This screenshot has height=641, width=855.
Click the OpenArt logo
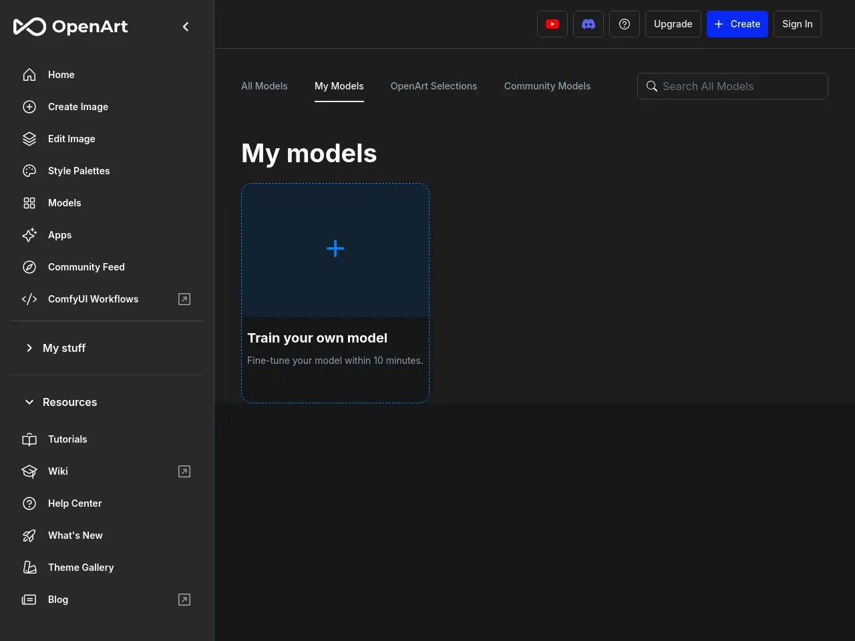click(x=71, y=27)
